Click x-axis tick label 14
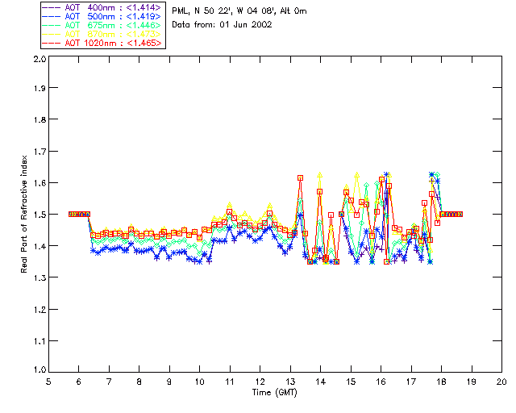 coord(321,382)
